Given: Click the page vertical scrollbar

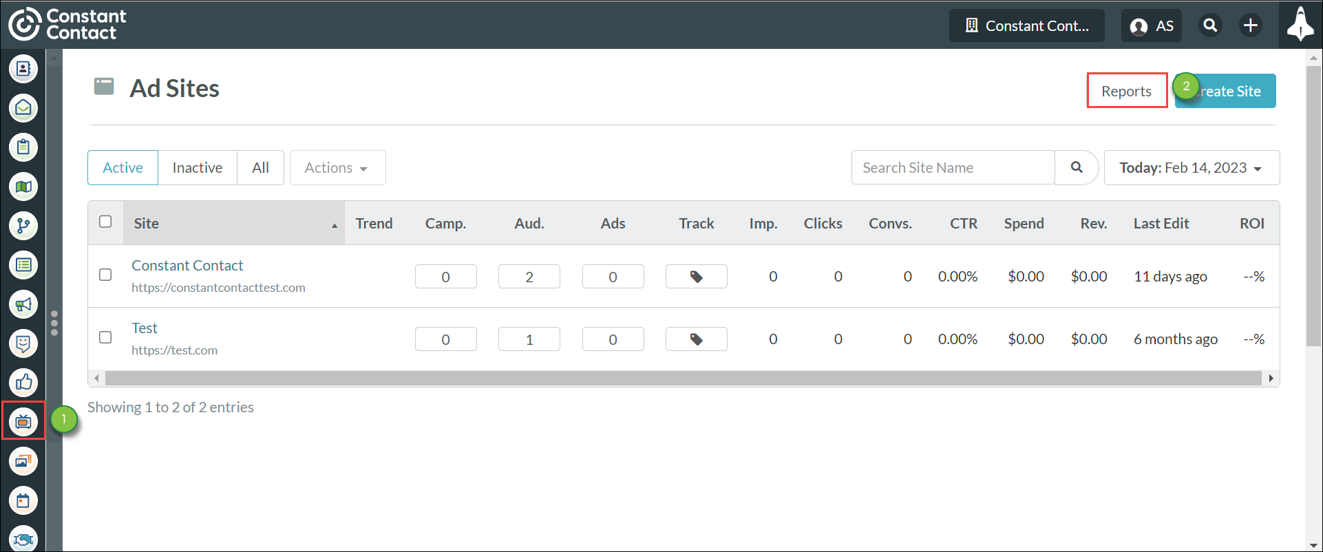Looking at the screenshot, I should (1313, 206).
